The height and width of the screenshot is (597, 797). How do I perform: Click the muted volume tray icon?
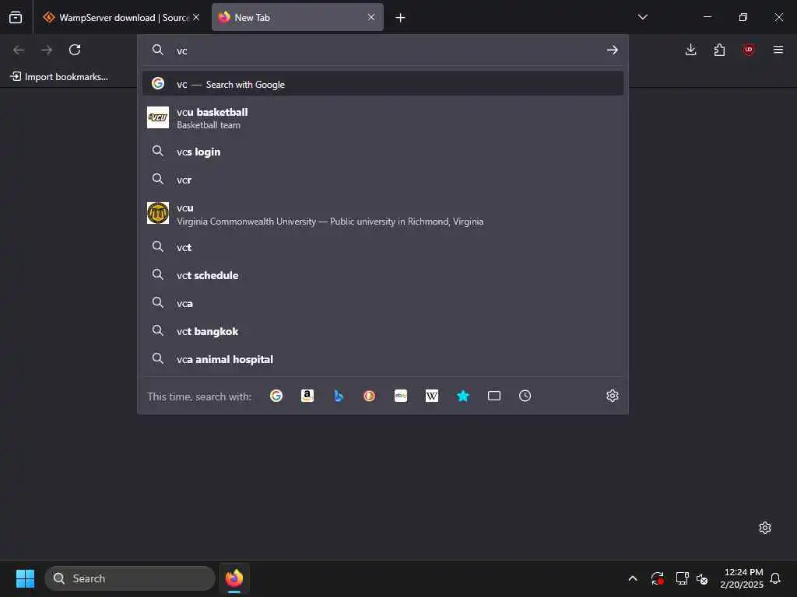click(703, 578)
